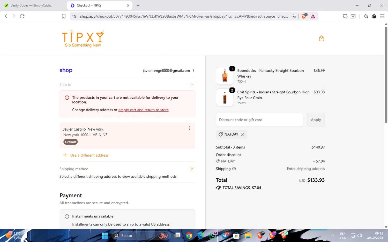Click Coit Spirits Indiana Straight Bourbon name
This screenshot has height=242, width=388.
coord(273,95)
